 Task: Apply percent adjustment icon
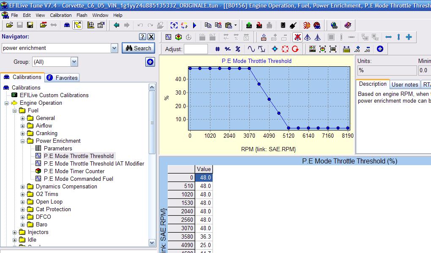(238, 49)
